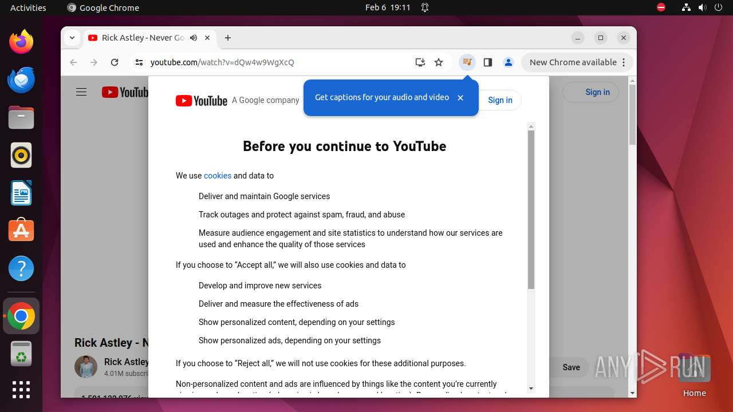Open Activities overview
The height and width of the screenshot is (412, 733).
[x=28, y=7]
